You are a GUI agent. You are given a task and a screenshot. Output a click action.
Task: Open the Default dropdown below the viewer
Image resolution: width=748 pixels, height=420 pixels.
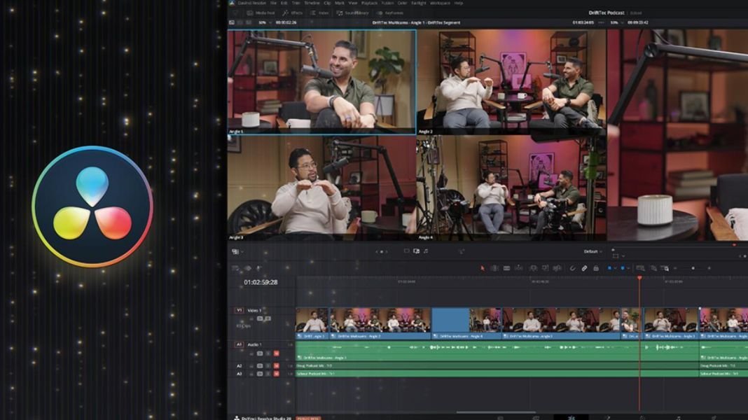(593, 251)
